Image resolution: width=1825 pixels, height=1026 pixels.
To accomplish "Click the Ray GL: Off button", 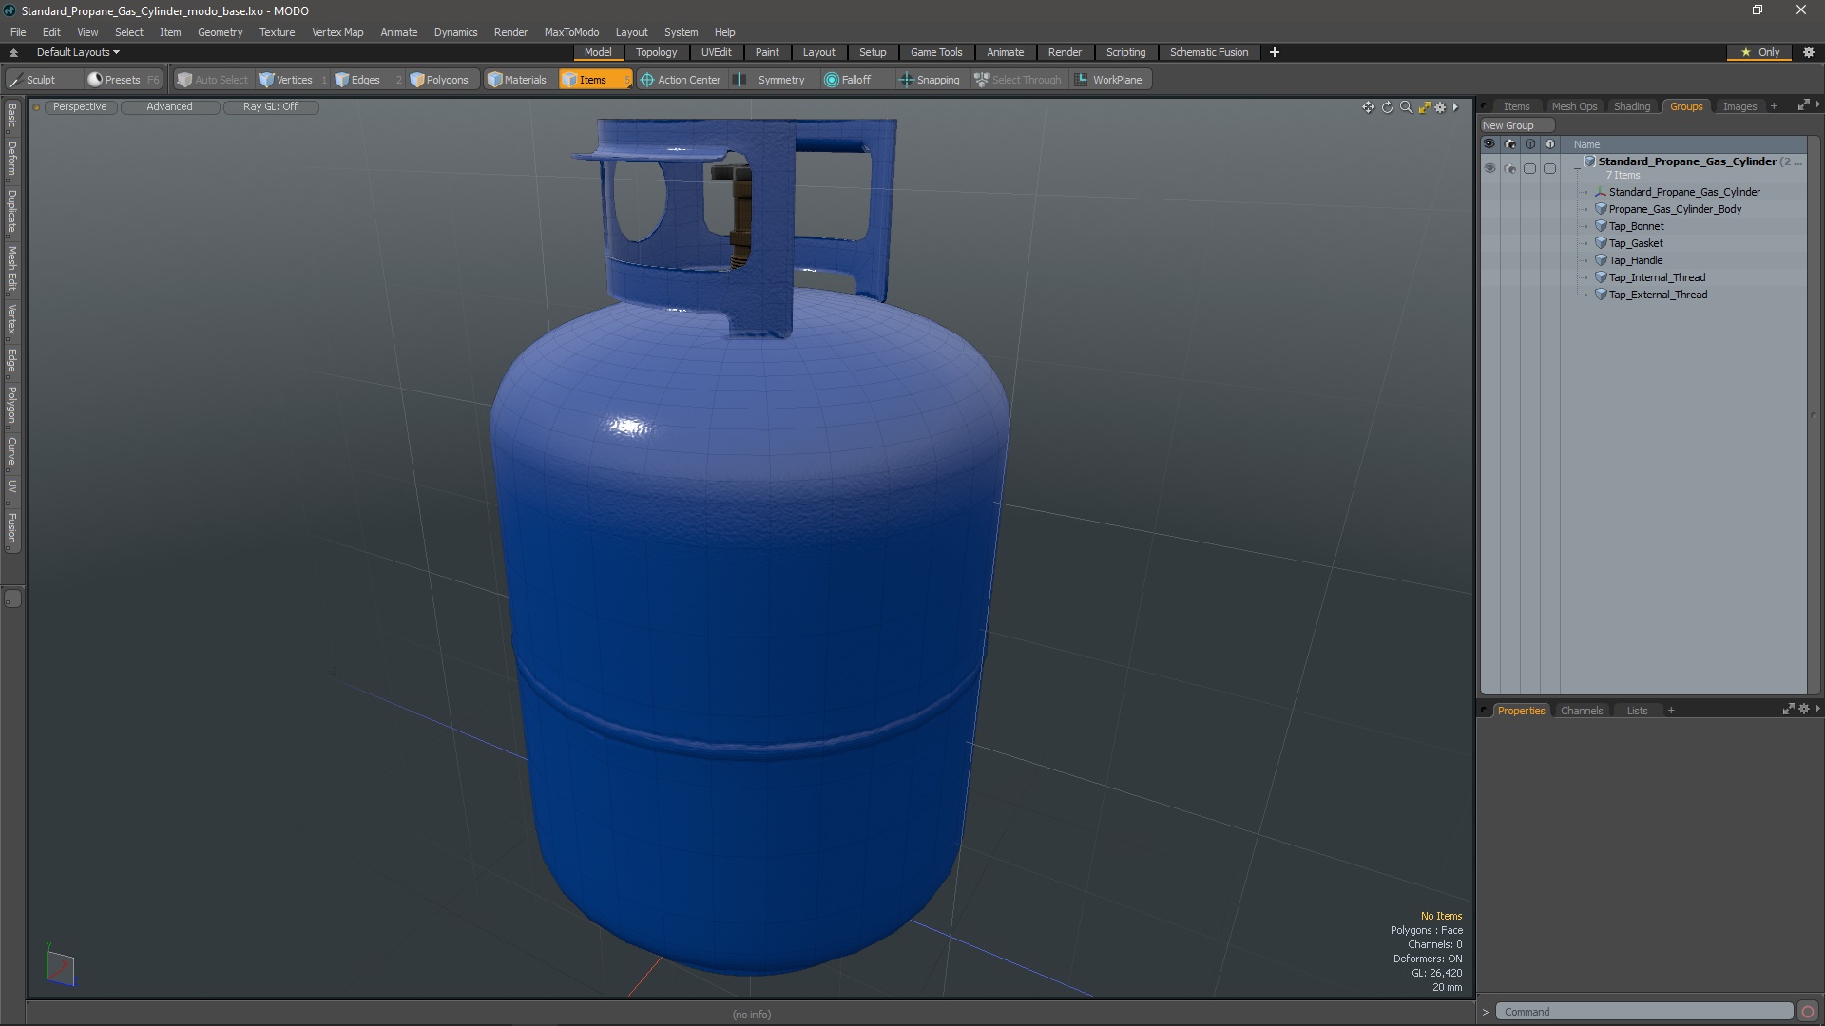I will point(270,106).
